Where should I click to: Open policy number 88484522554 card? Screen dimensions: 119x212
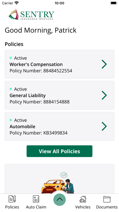(x=59, y=64)
